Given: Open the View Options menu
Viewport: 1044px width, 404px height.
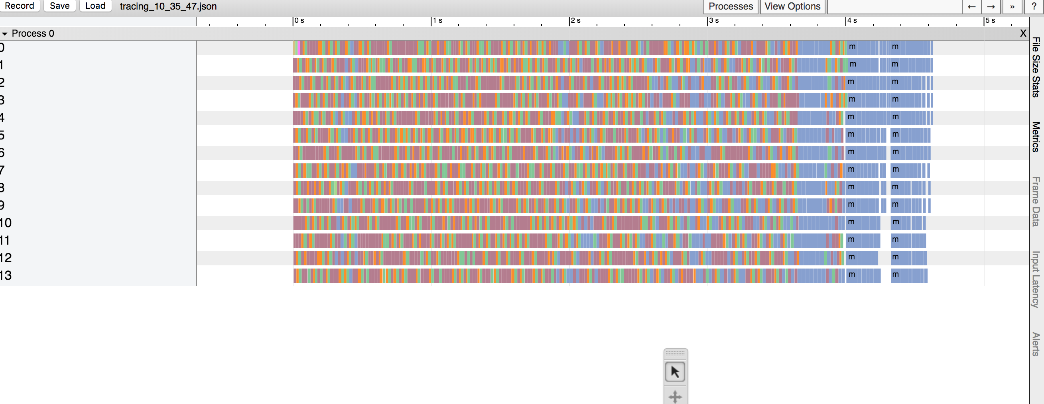Looking at the screenshot, I should (x=792, y=6).
